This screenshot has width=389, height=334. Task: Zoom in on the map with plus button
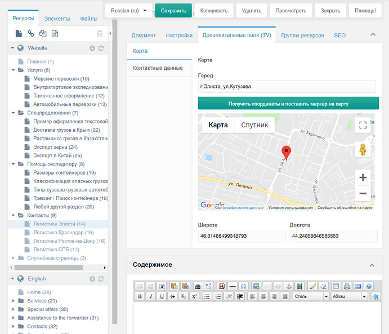coord(363,177)
